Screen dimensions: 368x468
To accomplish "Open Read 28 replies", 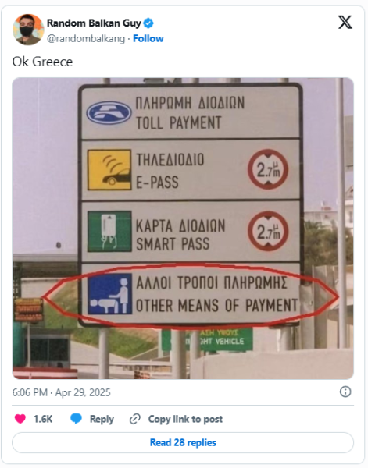I will (x=183, y=442).
